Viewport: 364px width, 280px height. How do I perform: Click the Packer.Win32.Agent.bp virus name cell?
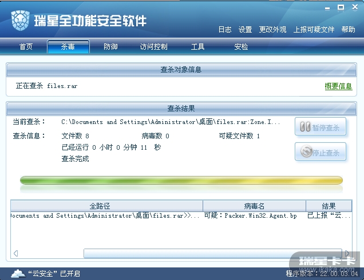click(x=250, y=215)
